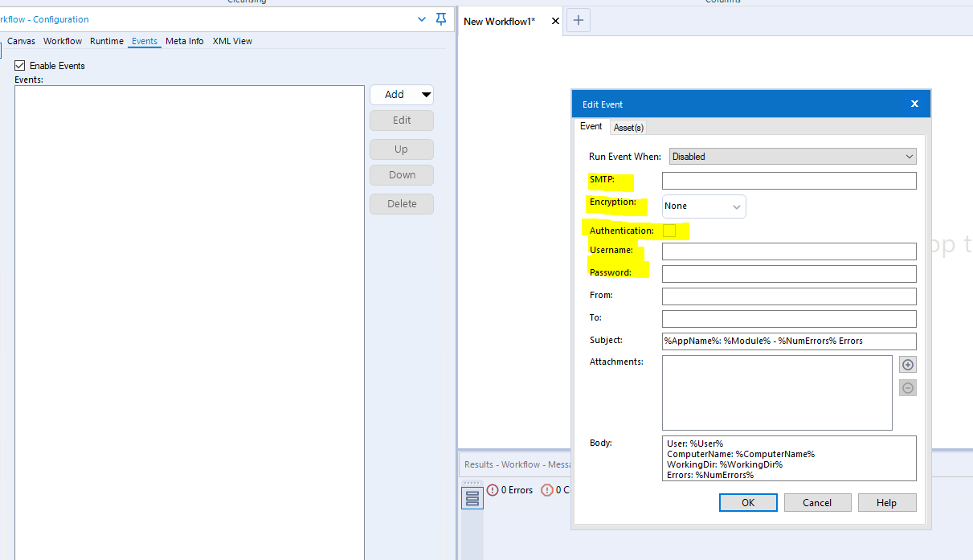The image size is (973, 560).
Task: Pin the Workflow Configuration panel
Action: pos(440,18)
